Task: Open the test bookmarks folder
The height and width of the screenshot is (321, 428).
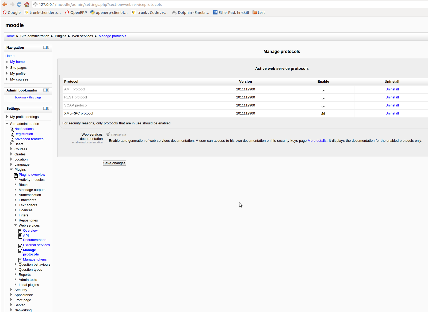Action: tap(259, 12)
